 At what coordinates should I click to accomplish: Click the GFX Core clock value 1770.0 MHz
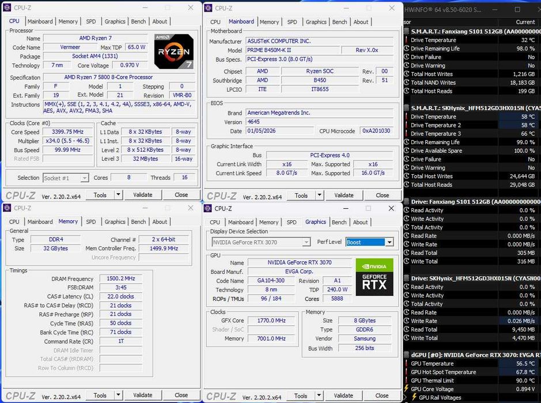271,321
